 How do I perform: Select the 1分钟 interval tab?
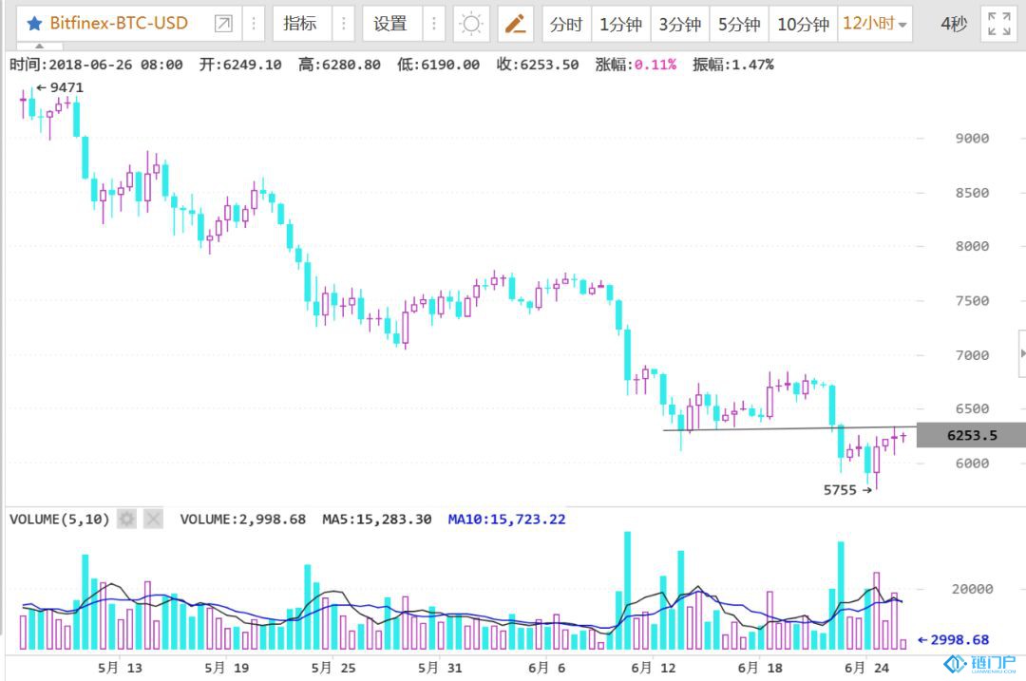(x=621, y=24)
